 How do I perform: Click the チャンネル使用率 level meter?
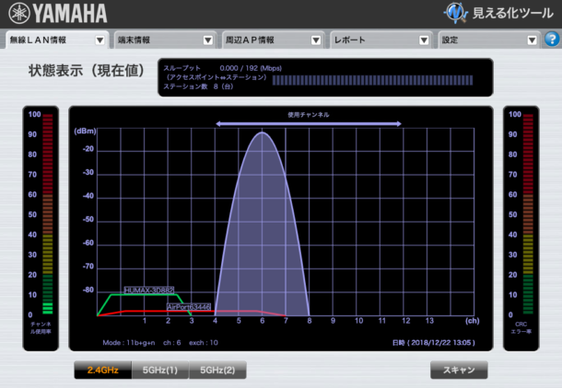coord(48,214)
